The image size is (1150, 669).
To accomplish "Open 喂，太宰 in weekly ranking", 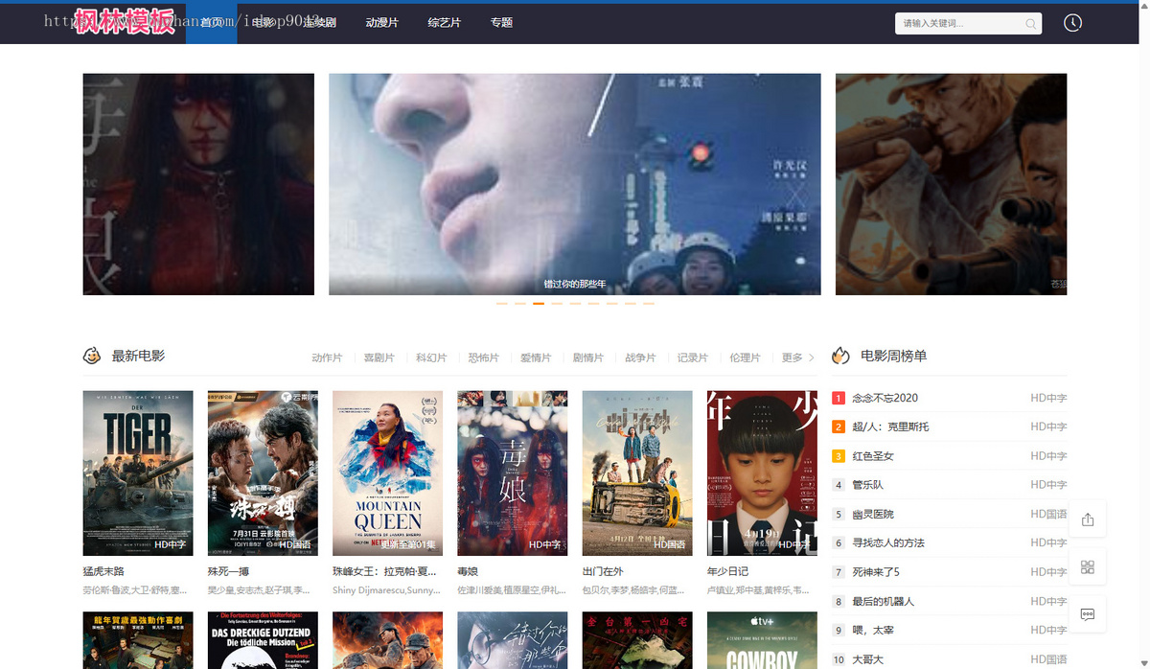I will 873,631.
